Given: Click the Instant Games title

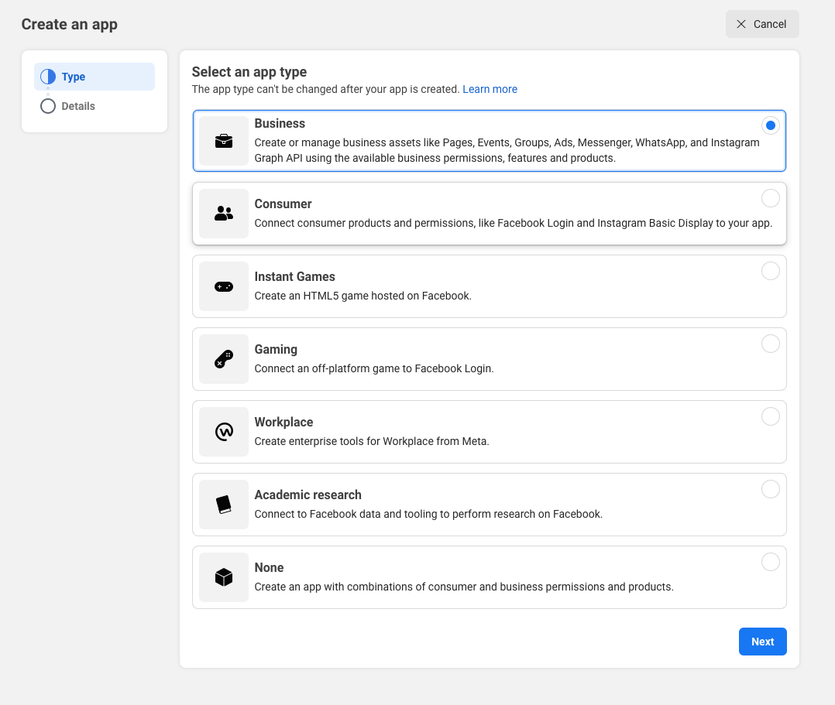Looking at the screenshot, I should (x=294, y=277).
